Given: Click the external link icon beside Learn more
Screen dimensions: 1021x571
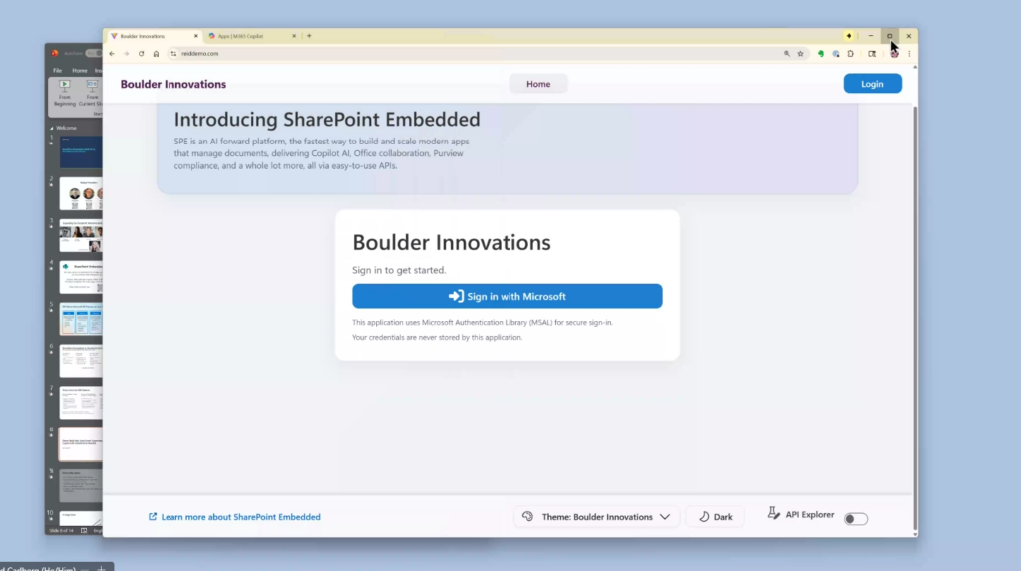Looking at the screenshot, I should [x=153, y=517].
